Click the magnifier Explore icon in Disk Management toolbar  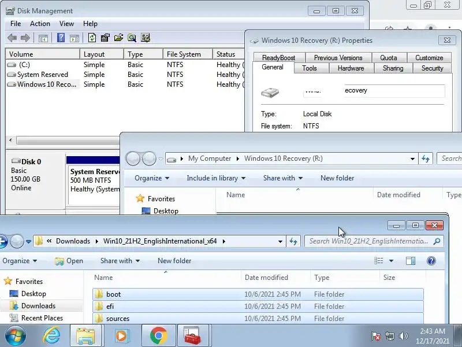132,38
